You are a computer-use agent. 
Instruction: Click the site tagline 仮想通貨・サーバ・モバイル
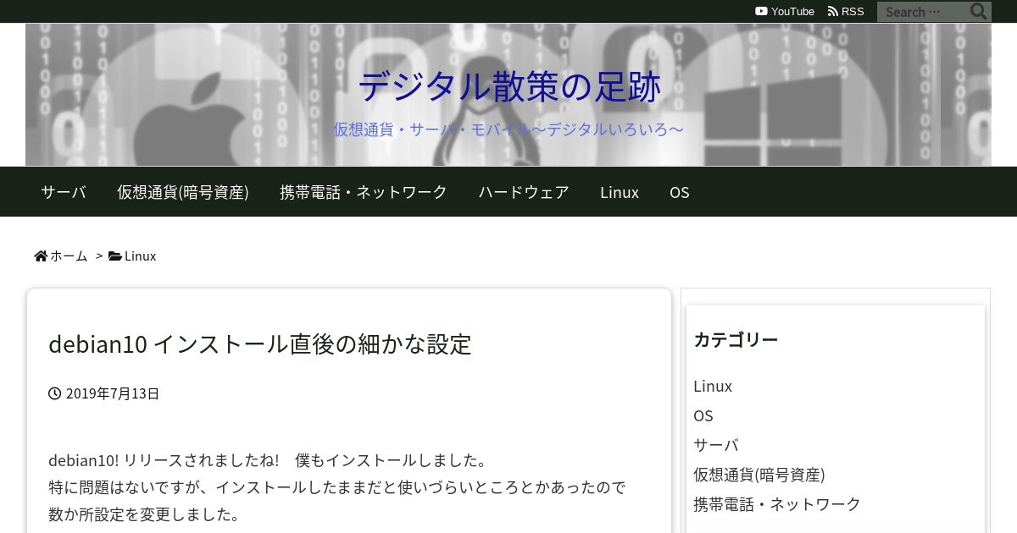coord(508,129)
